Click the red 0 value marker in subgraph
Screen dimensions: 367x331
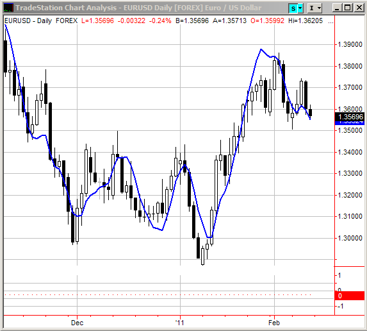point(350,296)
